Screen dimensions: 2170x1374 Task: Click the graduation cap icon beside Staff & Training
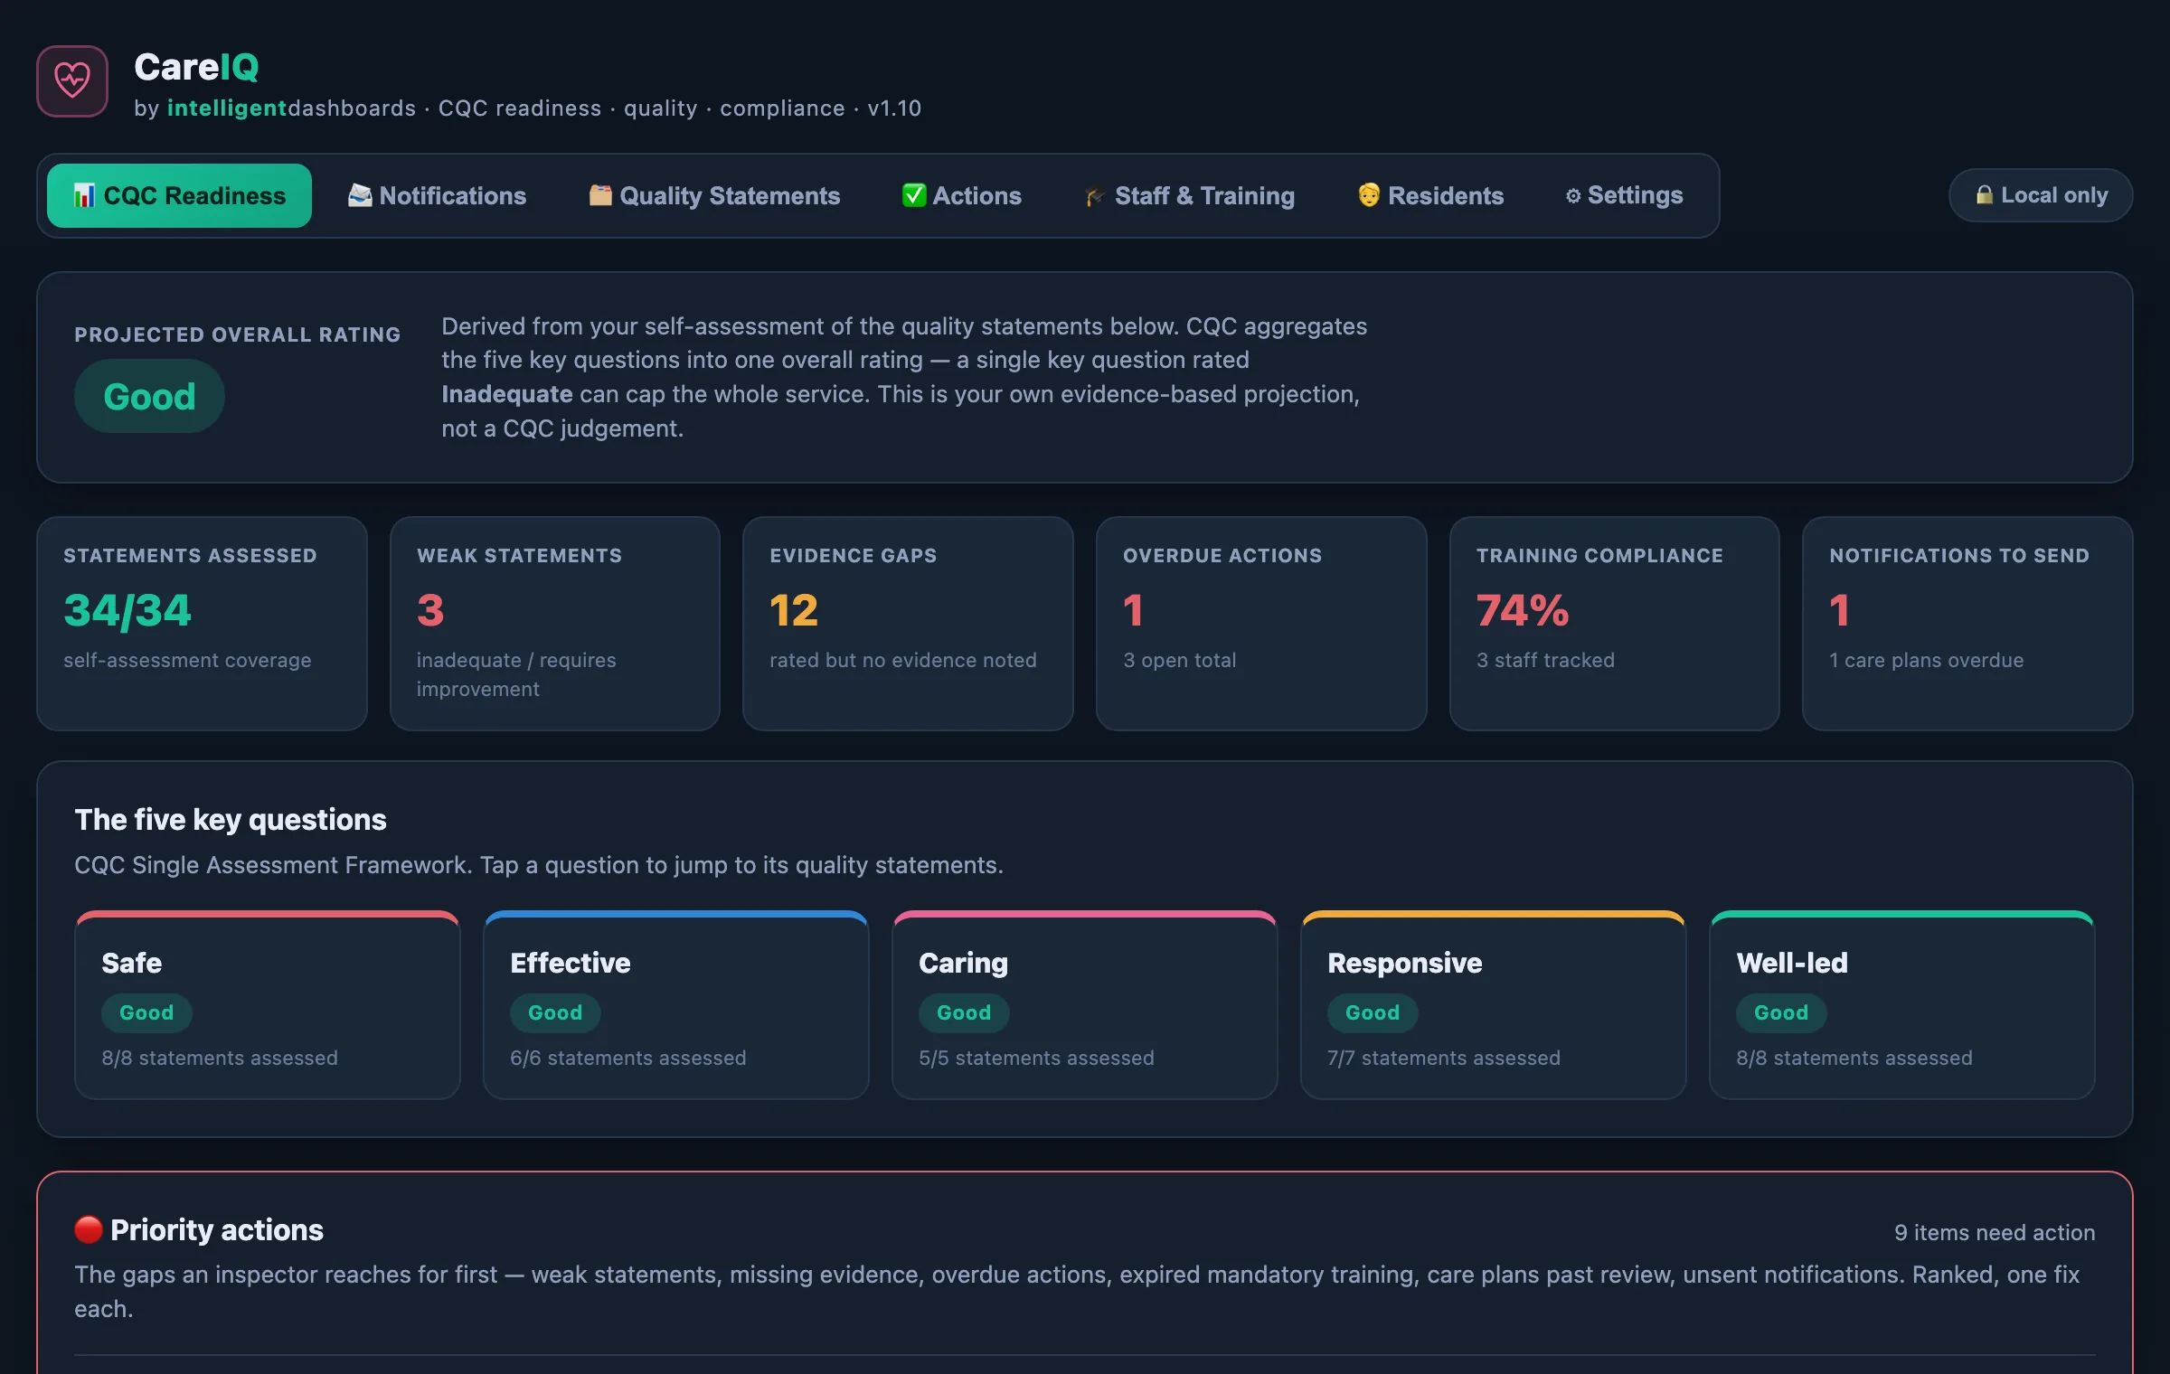[1095, 196]
